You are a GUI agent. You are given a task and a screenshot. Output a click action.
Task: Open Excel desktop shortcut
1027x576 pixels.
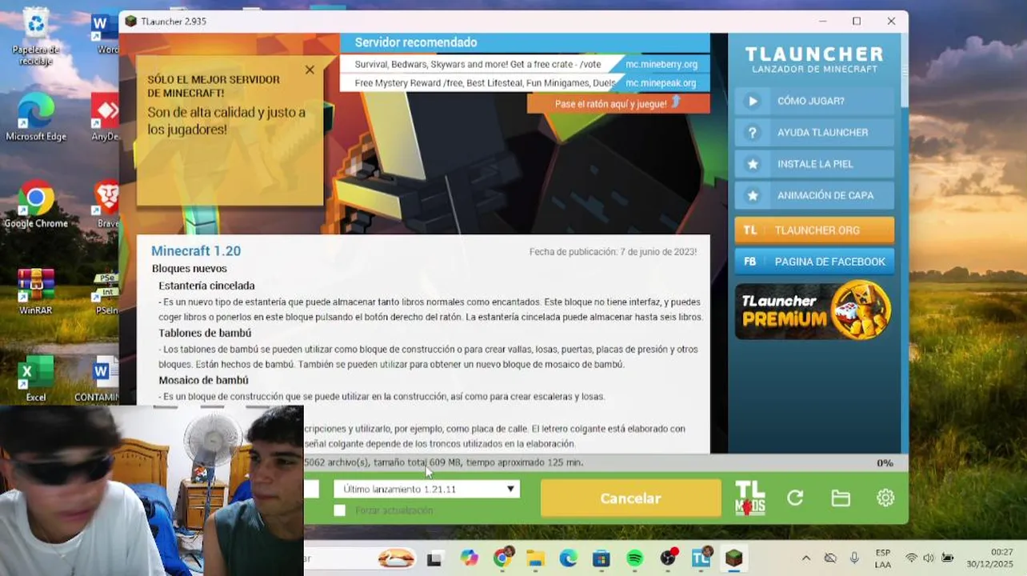pos(36,378)
